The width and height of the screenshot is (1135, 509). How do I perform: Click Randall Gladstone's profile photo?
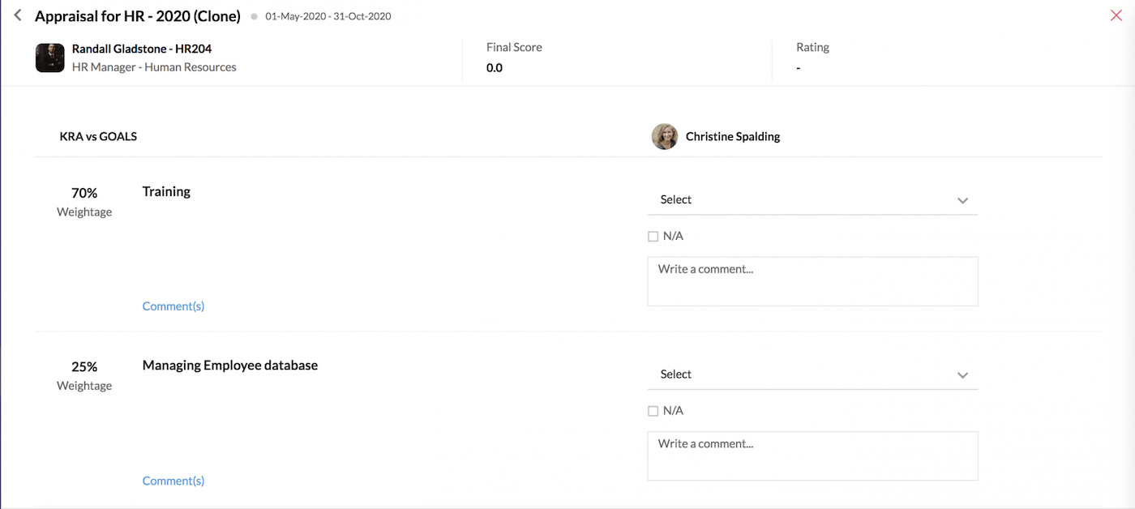[x=50, y=58]
